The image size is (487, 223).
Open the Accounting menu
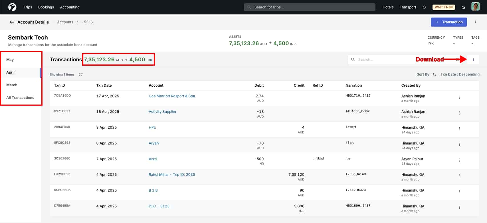[70, 7]
